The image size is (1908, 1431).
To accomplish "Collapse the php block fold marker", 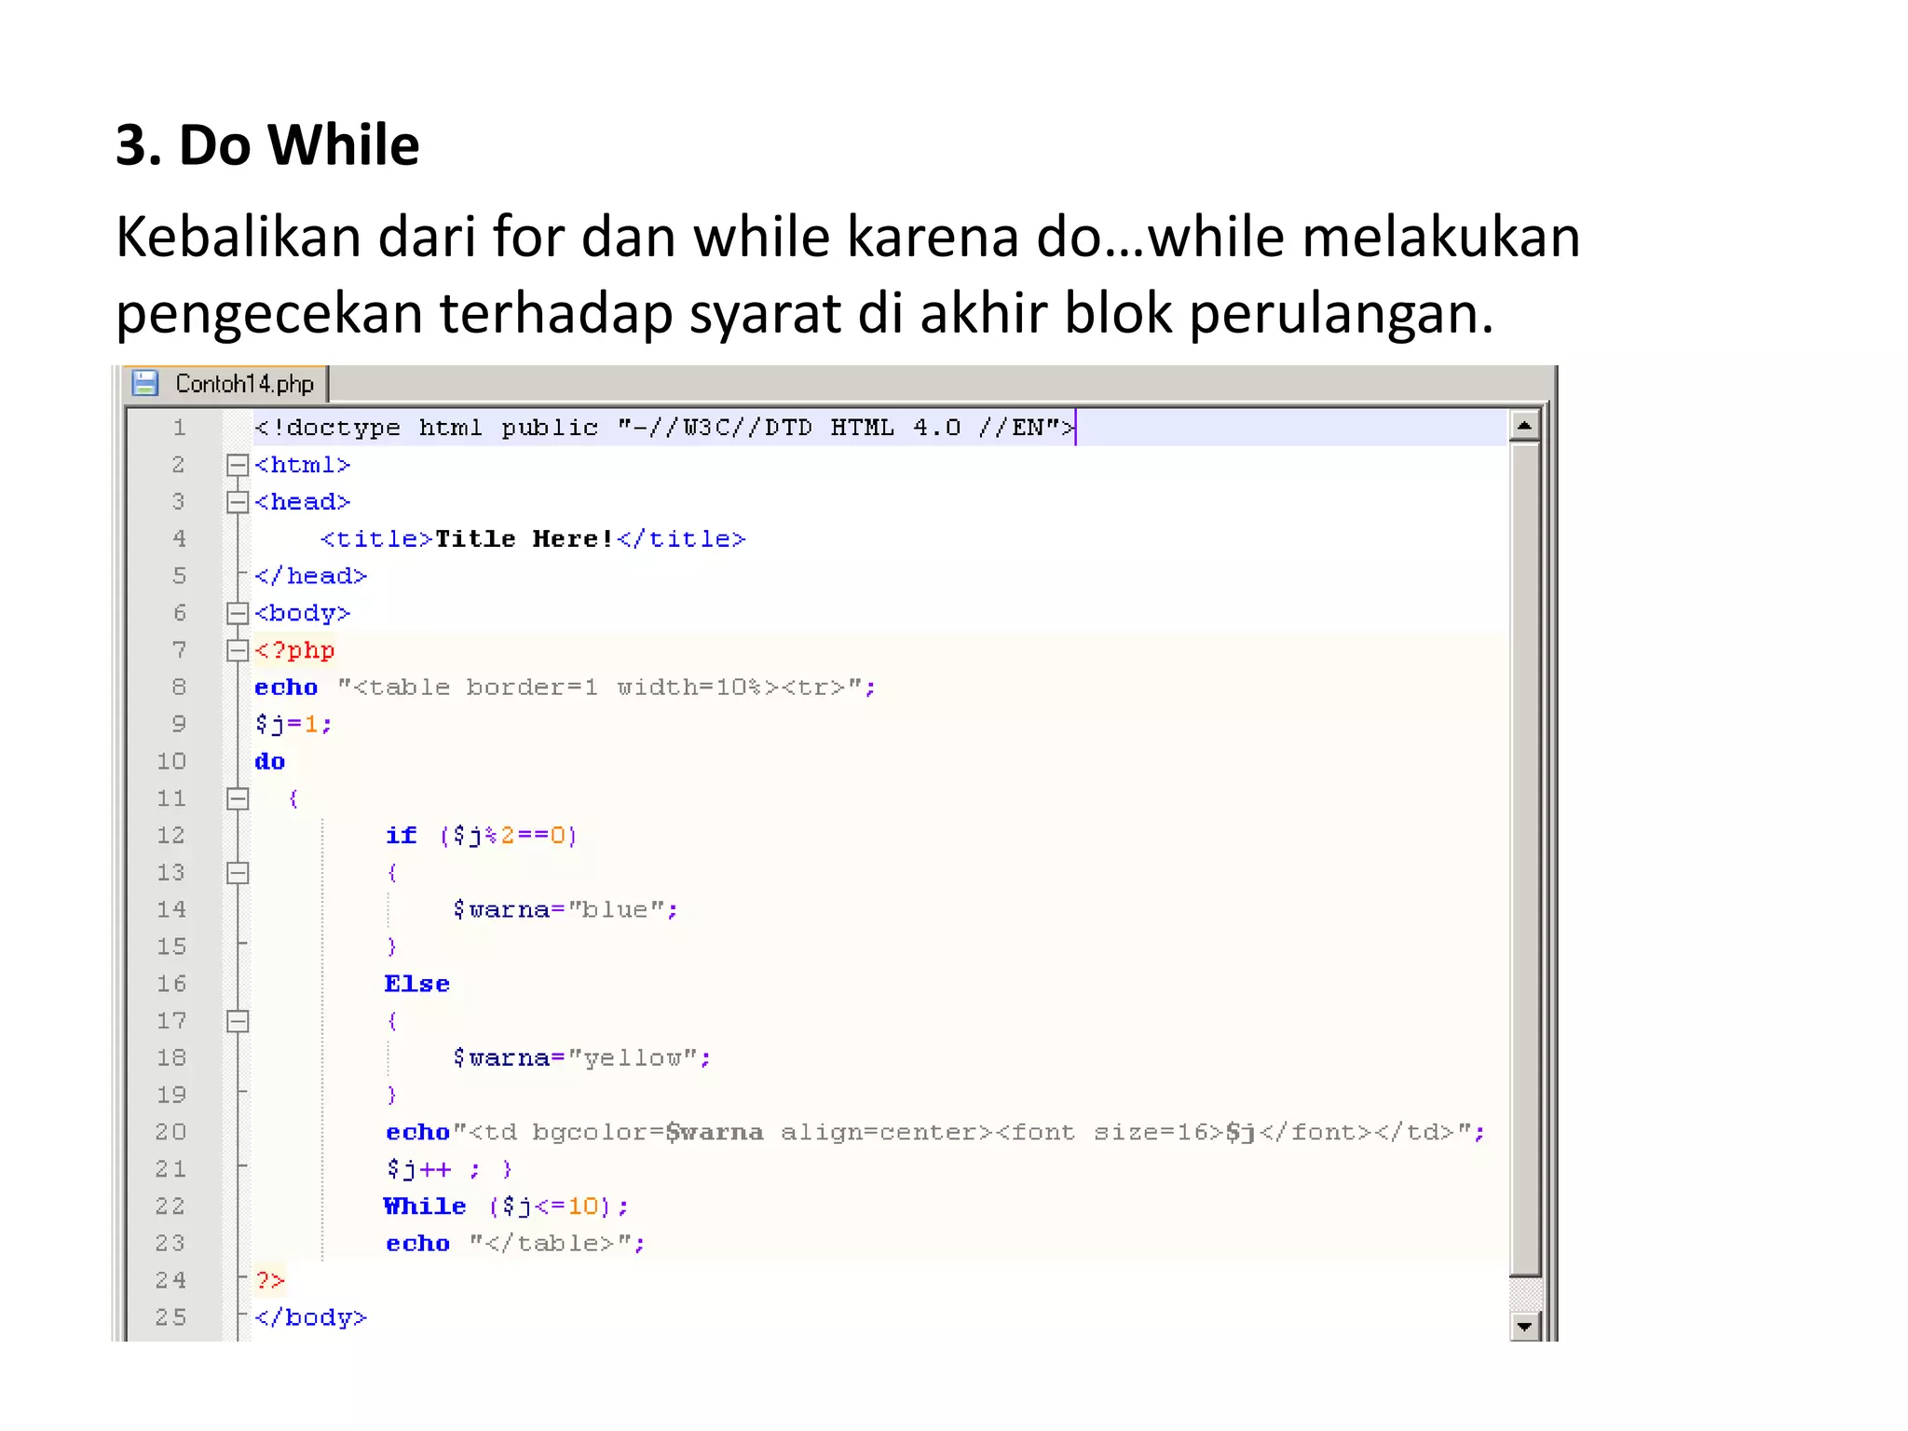I will pyautogui.click(x=238, y=650).
